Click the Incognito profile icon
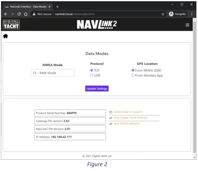 (x=171, y=14)
